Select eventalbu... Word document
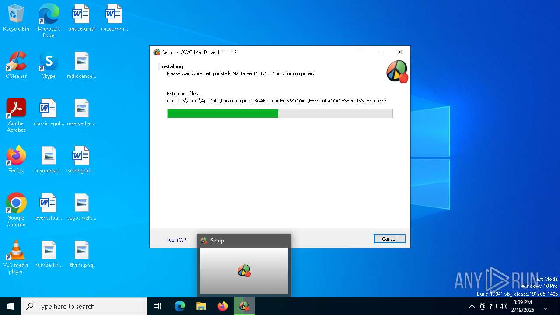This screenshot has width=560, height=315. 49,207
